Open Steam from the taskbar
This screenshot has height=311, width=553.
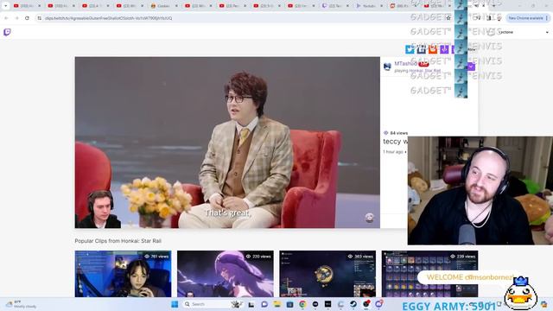click(353, 304)
